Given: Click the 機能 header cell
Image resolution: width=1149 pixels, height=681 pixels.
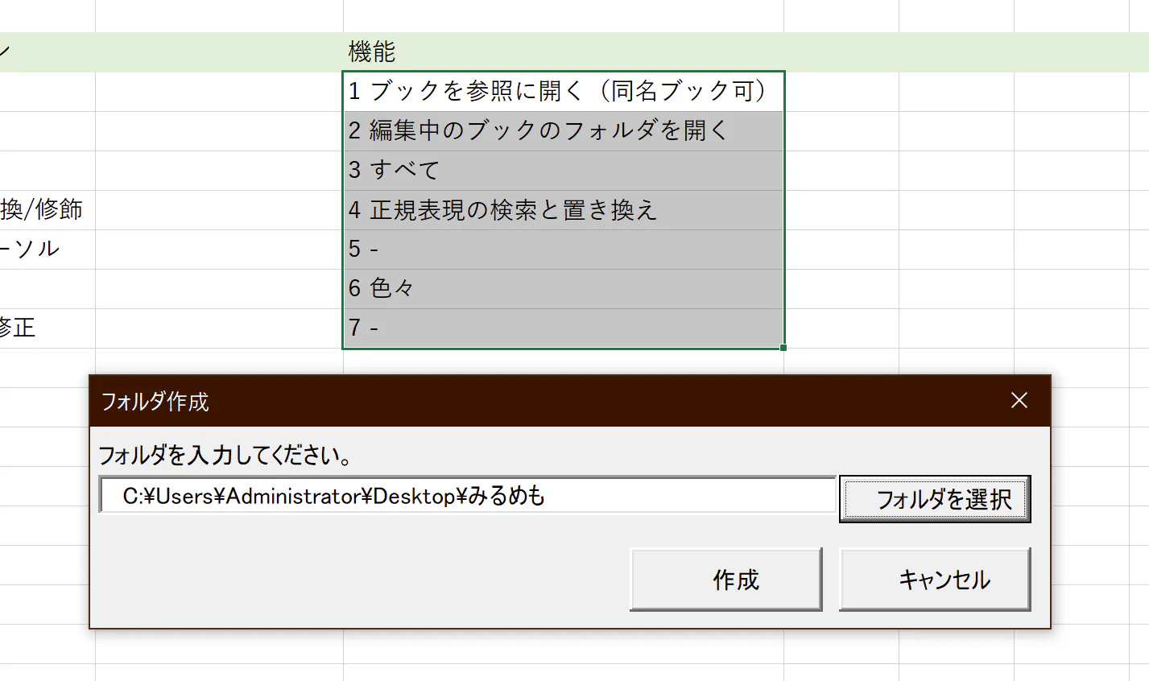Looking at the screenshot, I should pos(564,52).
